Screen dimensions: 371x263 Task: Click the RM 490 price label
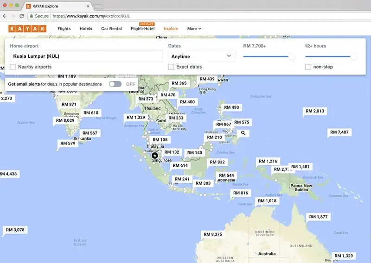231,107
